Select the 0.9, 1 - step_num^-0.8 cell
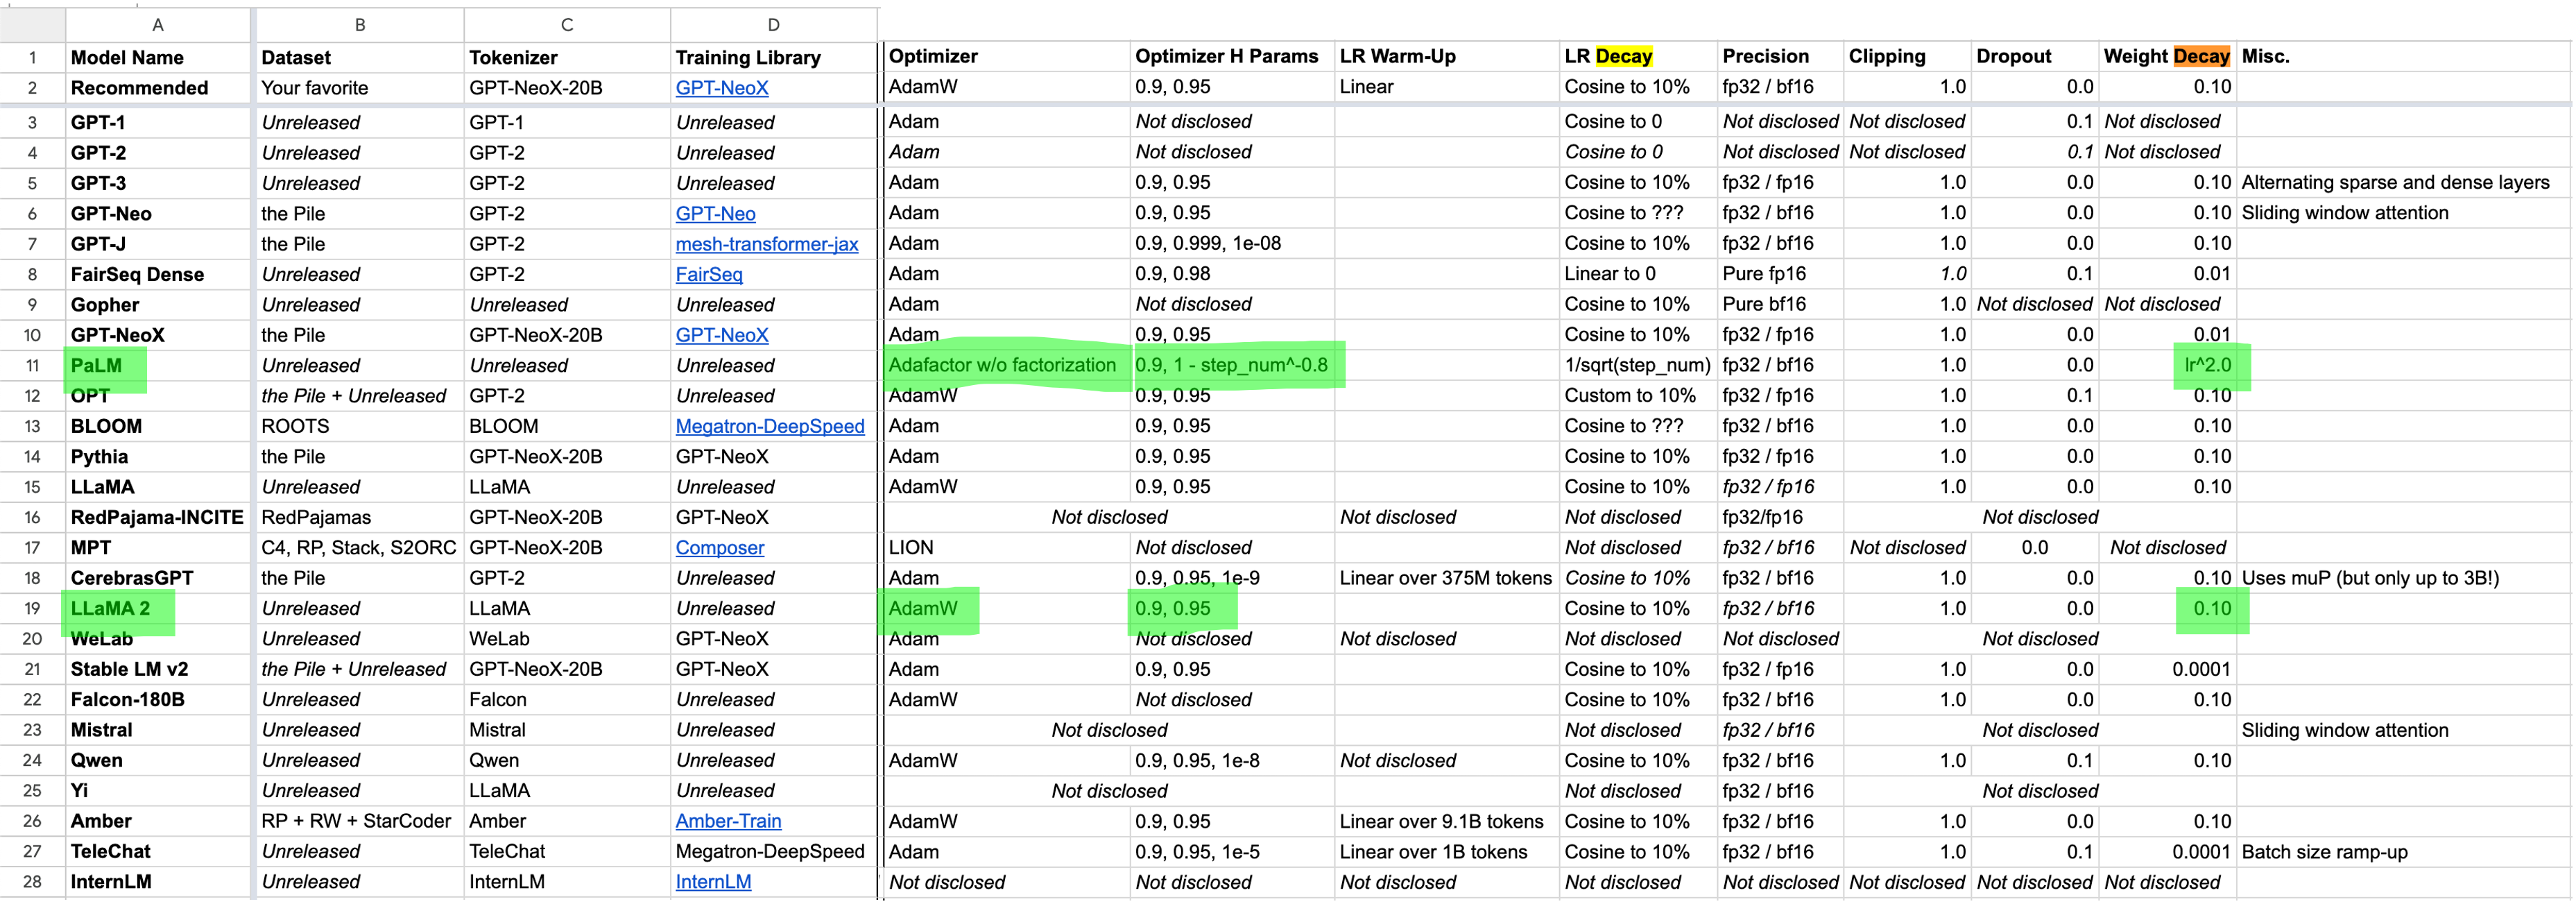2576x904 pixels. tap(1232, 365)
